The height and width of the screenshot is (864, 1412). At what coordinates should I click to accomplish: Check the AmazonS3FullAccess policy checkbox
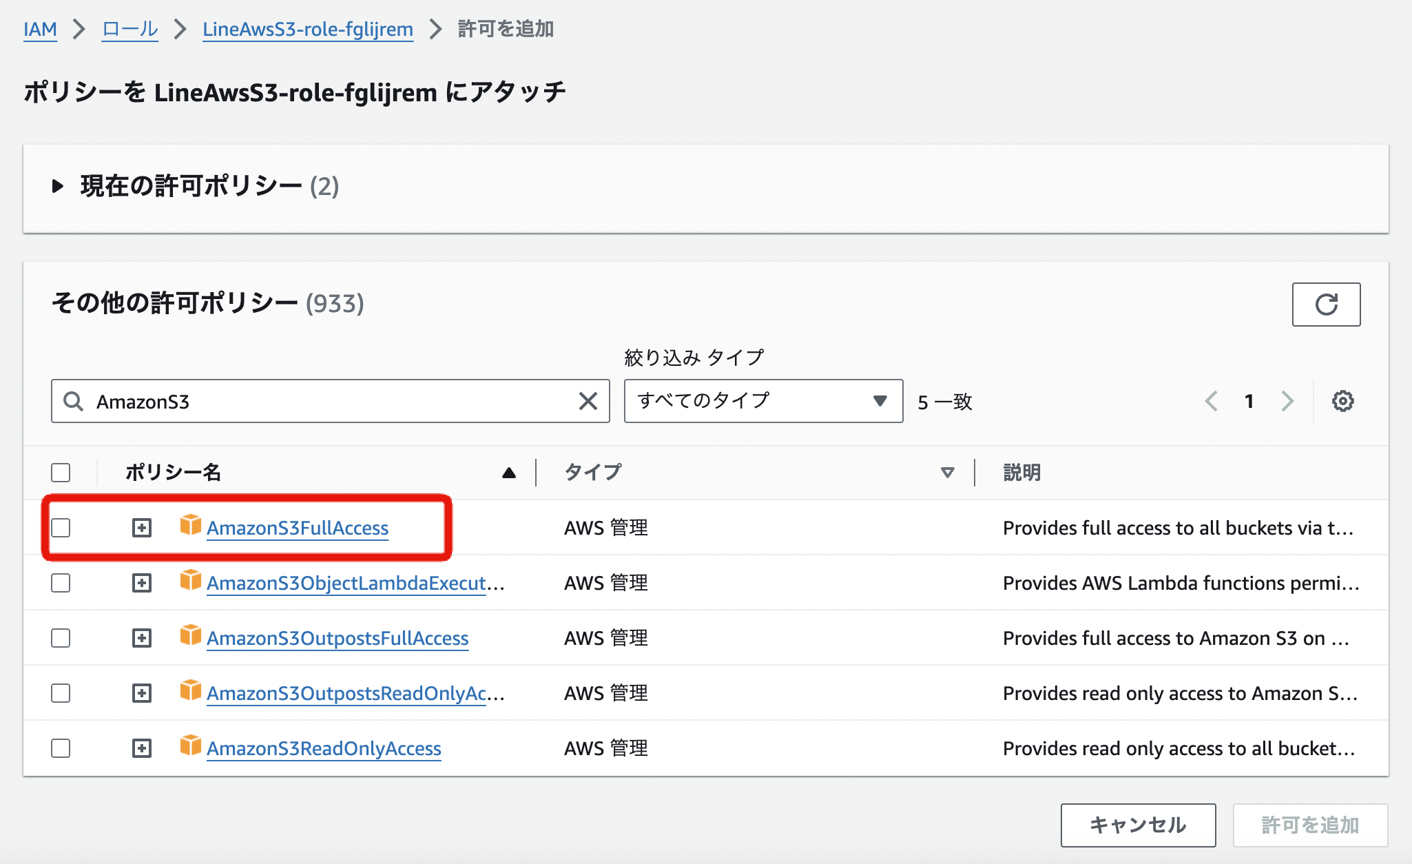pyautogui.click(x=61, y=528)
